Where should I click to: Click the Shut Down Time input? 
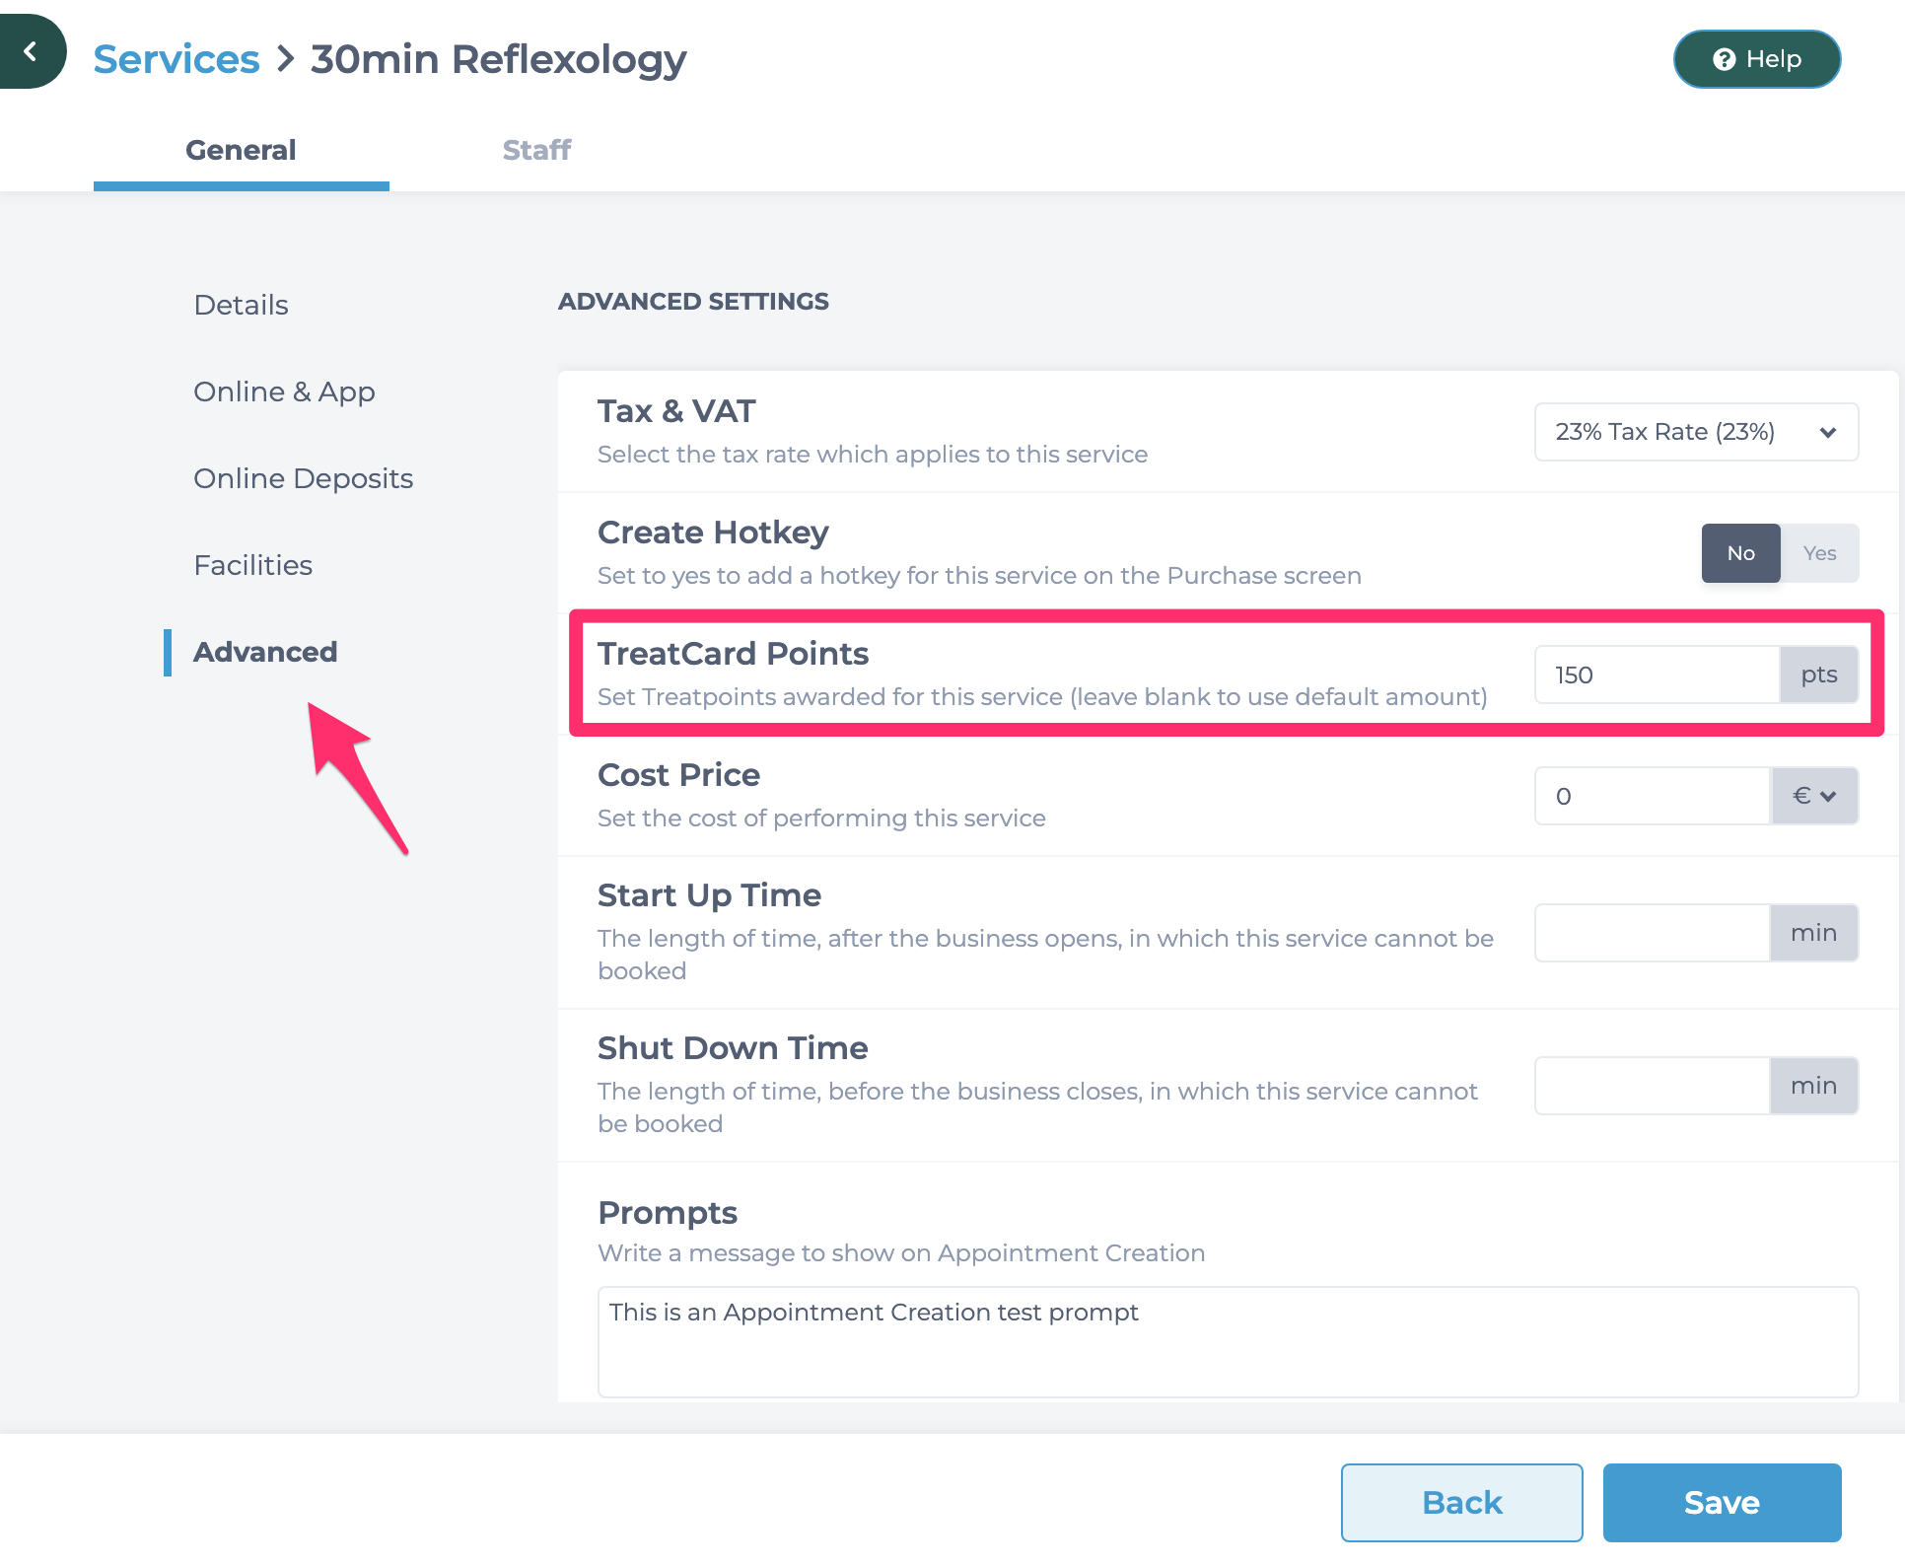[1653, 1086]
